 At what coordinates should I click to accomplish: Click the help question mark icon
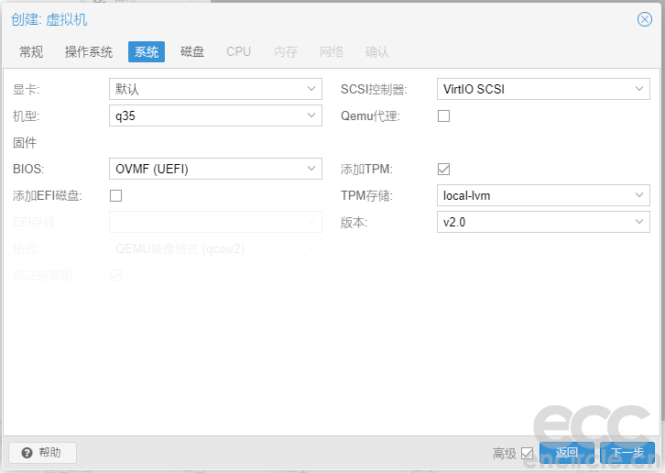click(x=27, y=453)
